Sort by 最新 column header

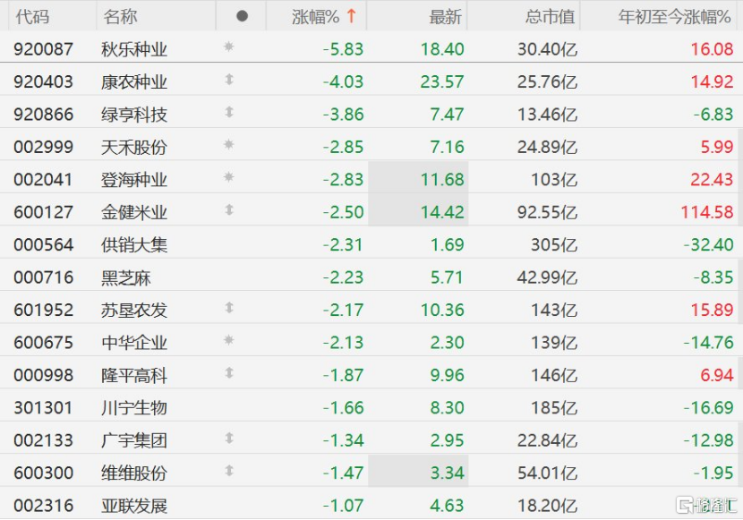446,17
